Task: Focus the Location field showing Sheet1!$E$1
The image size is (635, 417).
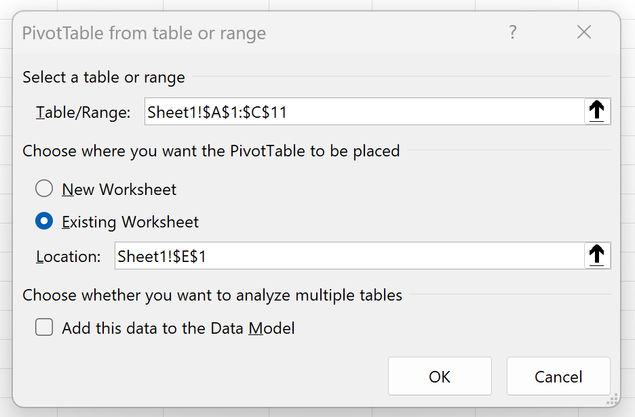Action: pyautogui.click(x=349, y=256)
